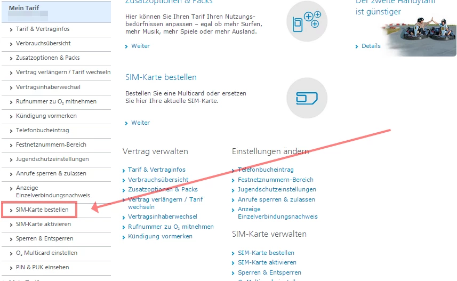This screenshot has width=457, height=281.
Task: Open Verbrauchsübersicht link under Vertrag verwalten
Action: pyautogui.click(x=158, y=180)
